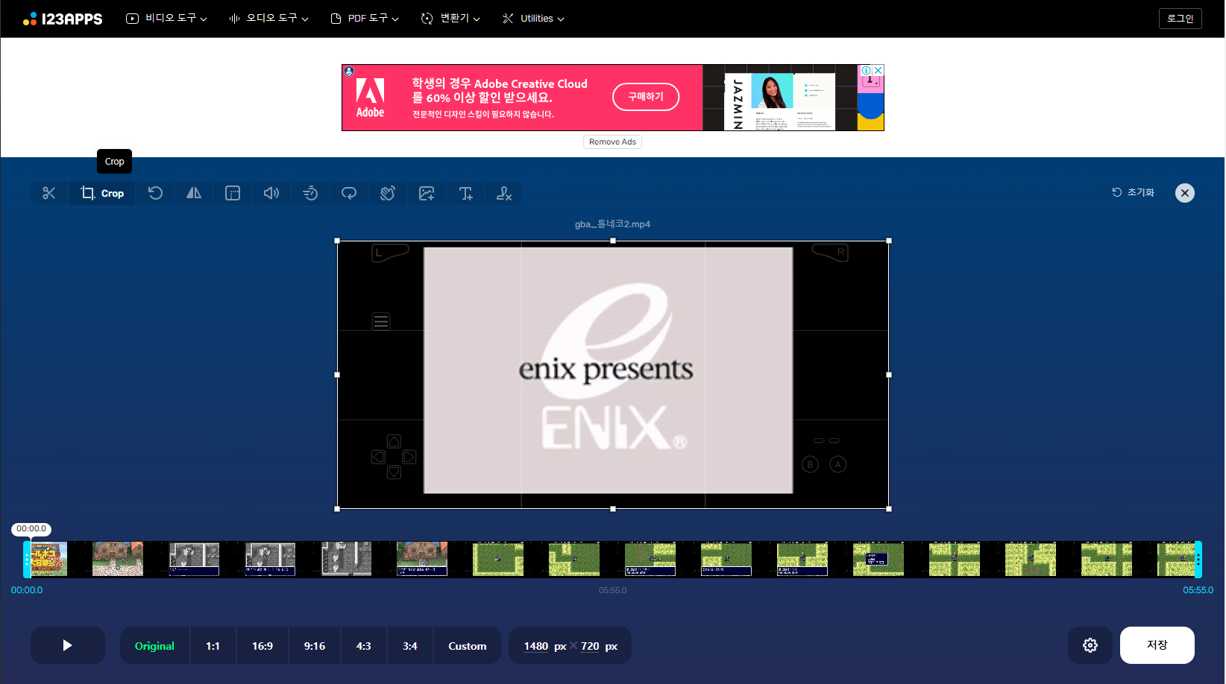Close the Adobe advertisement
The image size is (1226, 684).
(x=878, y=70)
